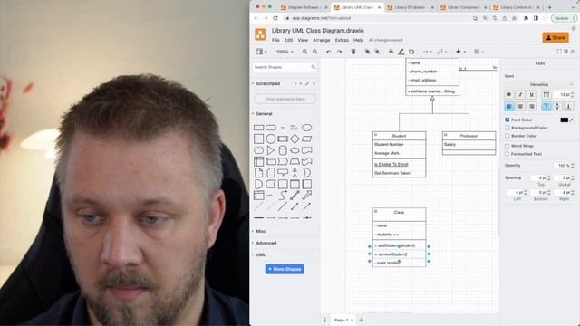Select the cylinder shape in General
Image resolution: width=580 pixels, height=326 pixels.
coord(283,150)
